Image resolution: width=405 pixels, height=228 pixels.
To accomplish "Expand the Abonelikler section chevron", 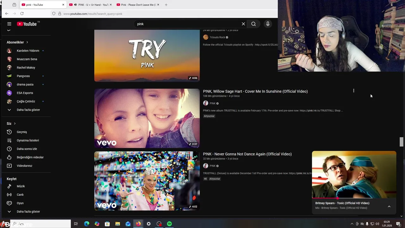I will [x=27, y=42].
